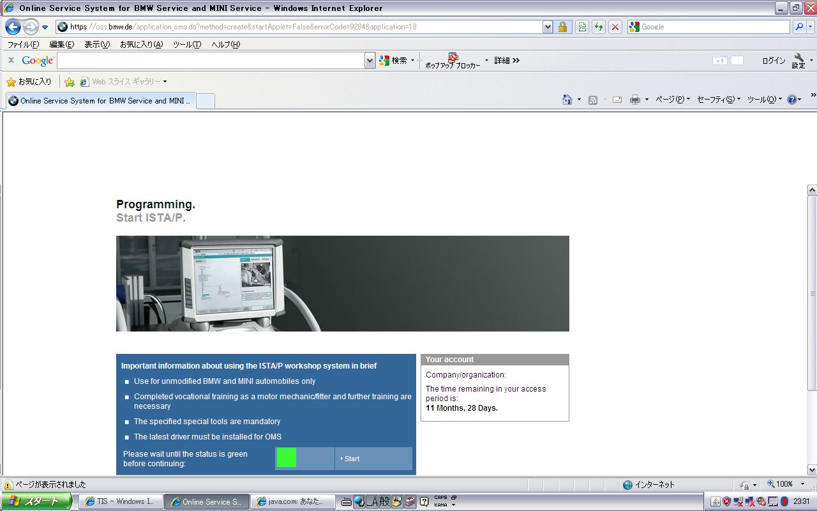Click the address bar URL field
817x511 pixels.
[x=299, y=27]
